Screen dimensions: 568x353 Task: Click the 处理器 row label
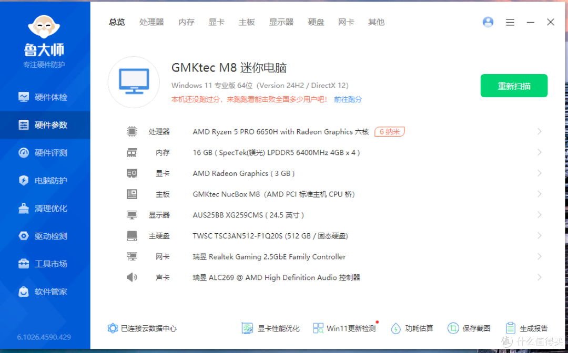[159, 132]
